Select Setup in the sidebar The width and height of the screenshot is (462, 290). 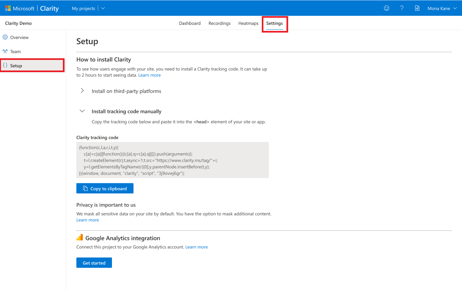coord(32,66)
